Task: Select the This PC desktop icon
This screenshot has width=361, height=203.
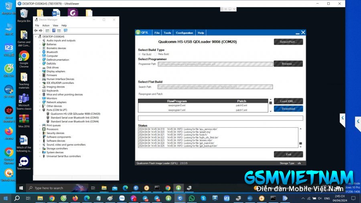Action: [9, 29]
